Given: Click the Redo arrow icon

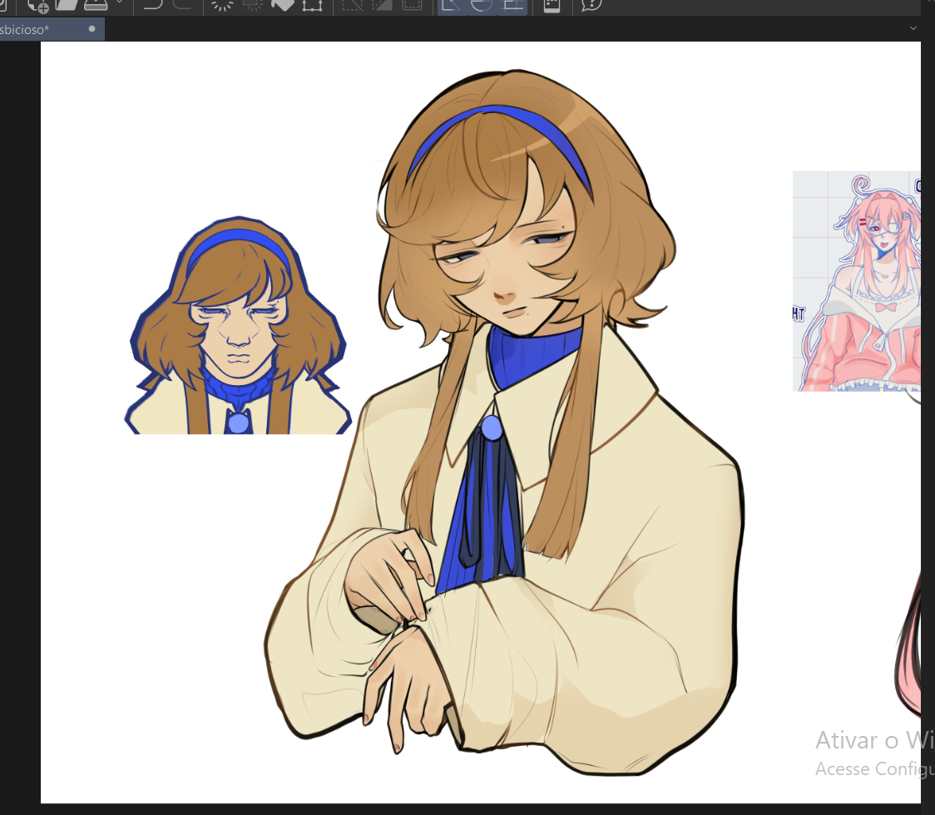Looking at the screenshot, I should click(x=181, y=4).
